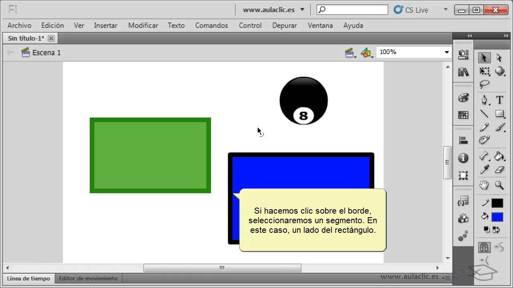
Task: Pick the 3D Rotation tool
Action: coord(499,71)
